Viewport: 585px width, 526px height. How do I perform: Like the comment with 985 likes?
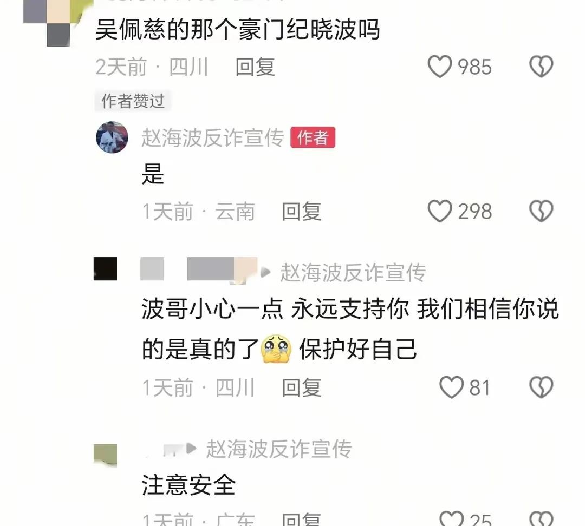pyautogui.click(x=439, y=67)
